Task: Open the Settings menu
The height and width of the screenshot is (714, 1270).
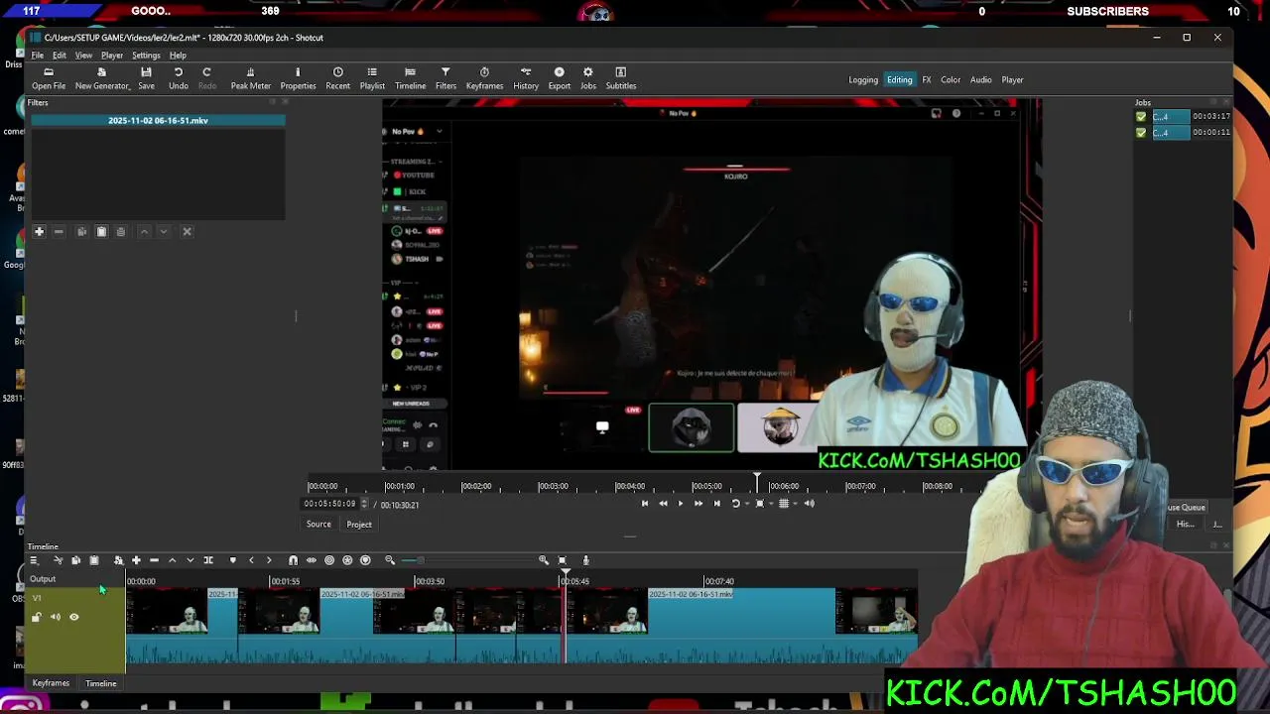Action: [146, 56]
